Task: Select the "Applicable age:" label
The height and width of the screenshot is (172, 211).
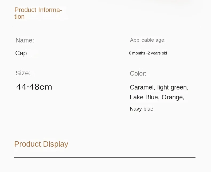Action: pyautogui.click(x=148, y=40)
